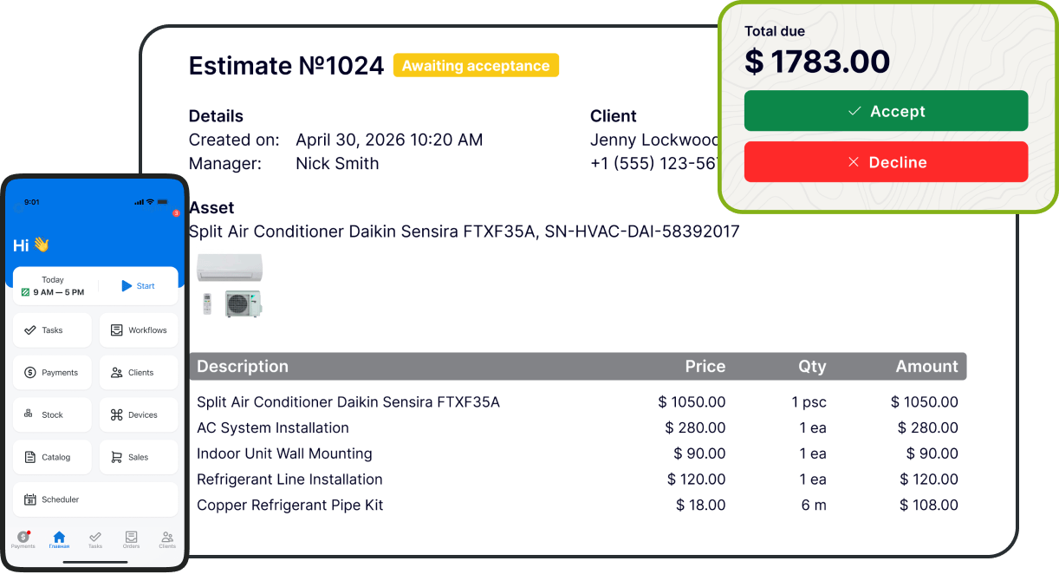
Task: Open the Scheduler calendar tile
Action: point(95,499)
